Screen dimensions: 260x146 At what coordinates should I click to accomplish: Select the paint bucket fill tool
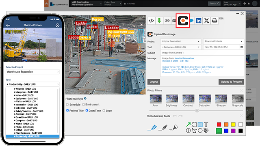click(x=206, y=131)
